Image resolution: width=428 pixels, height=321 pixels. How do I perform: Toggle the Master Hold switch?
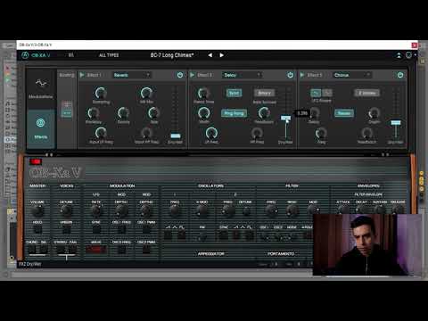click(37, 229)
